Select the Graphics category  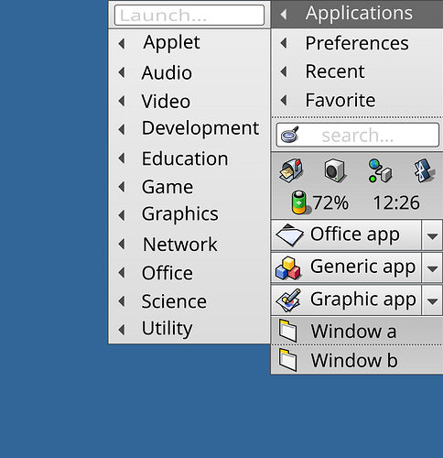pyautogui.click(x=189, y=214)
